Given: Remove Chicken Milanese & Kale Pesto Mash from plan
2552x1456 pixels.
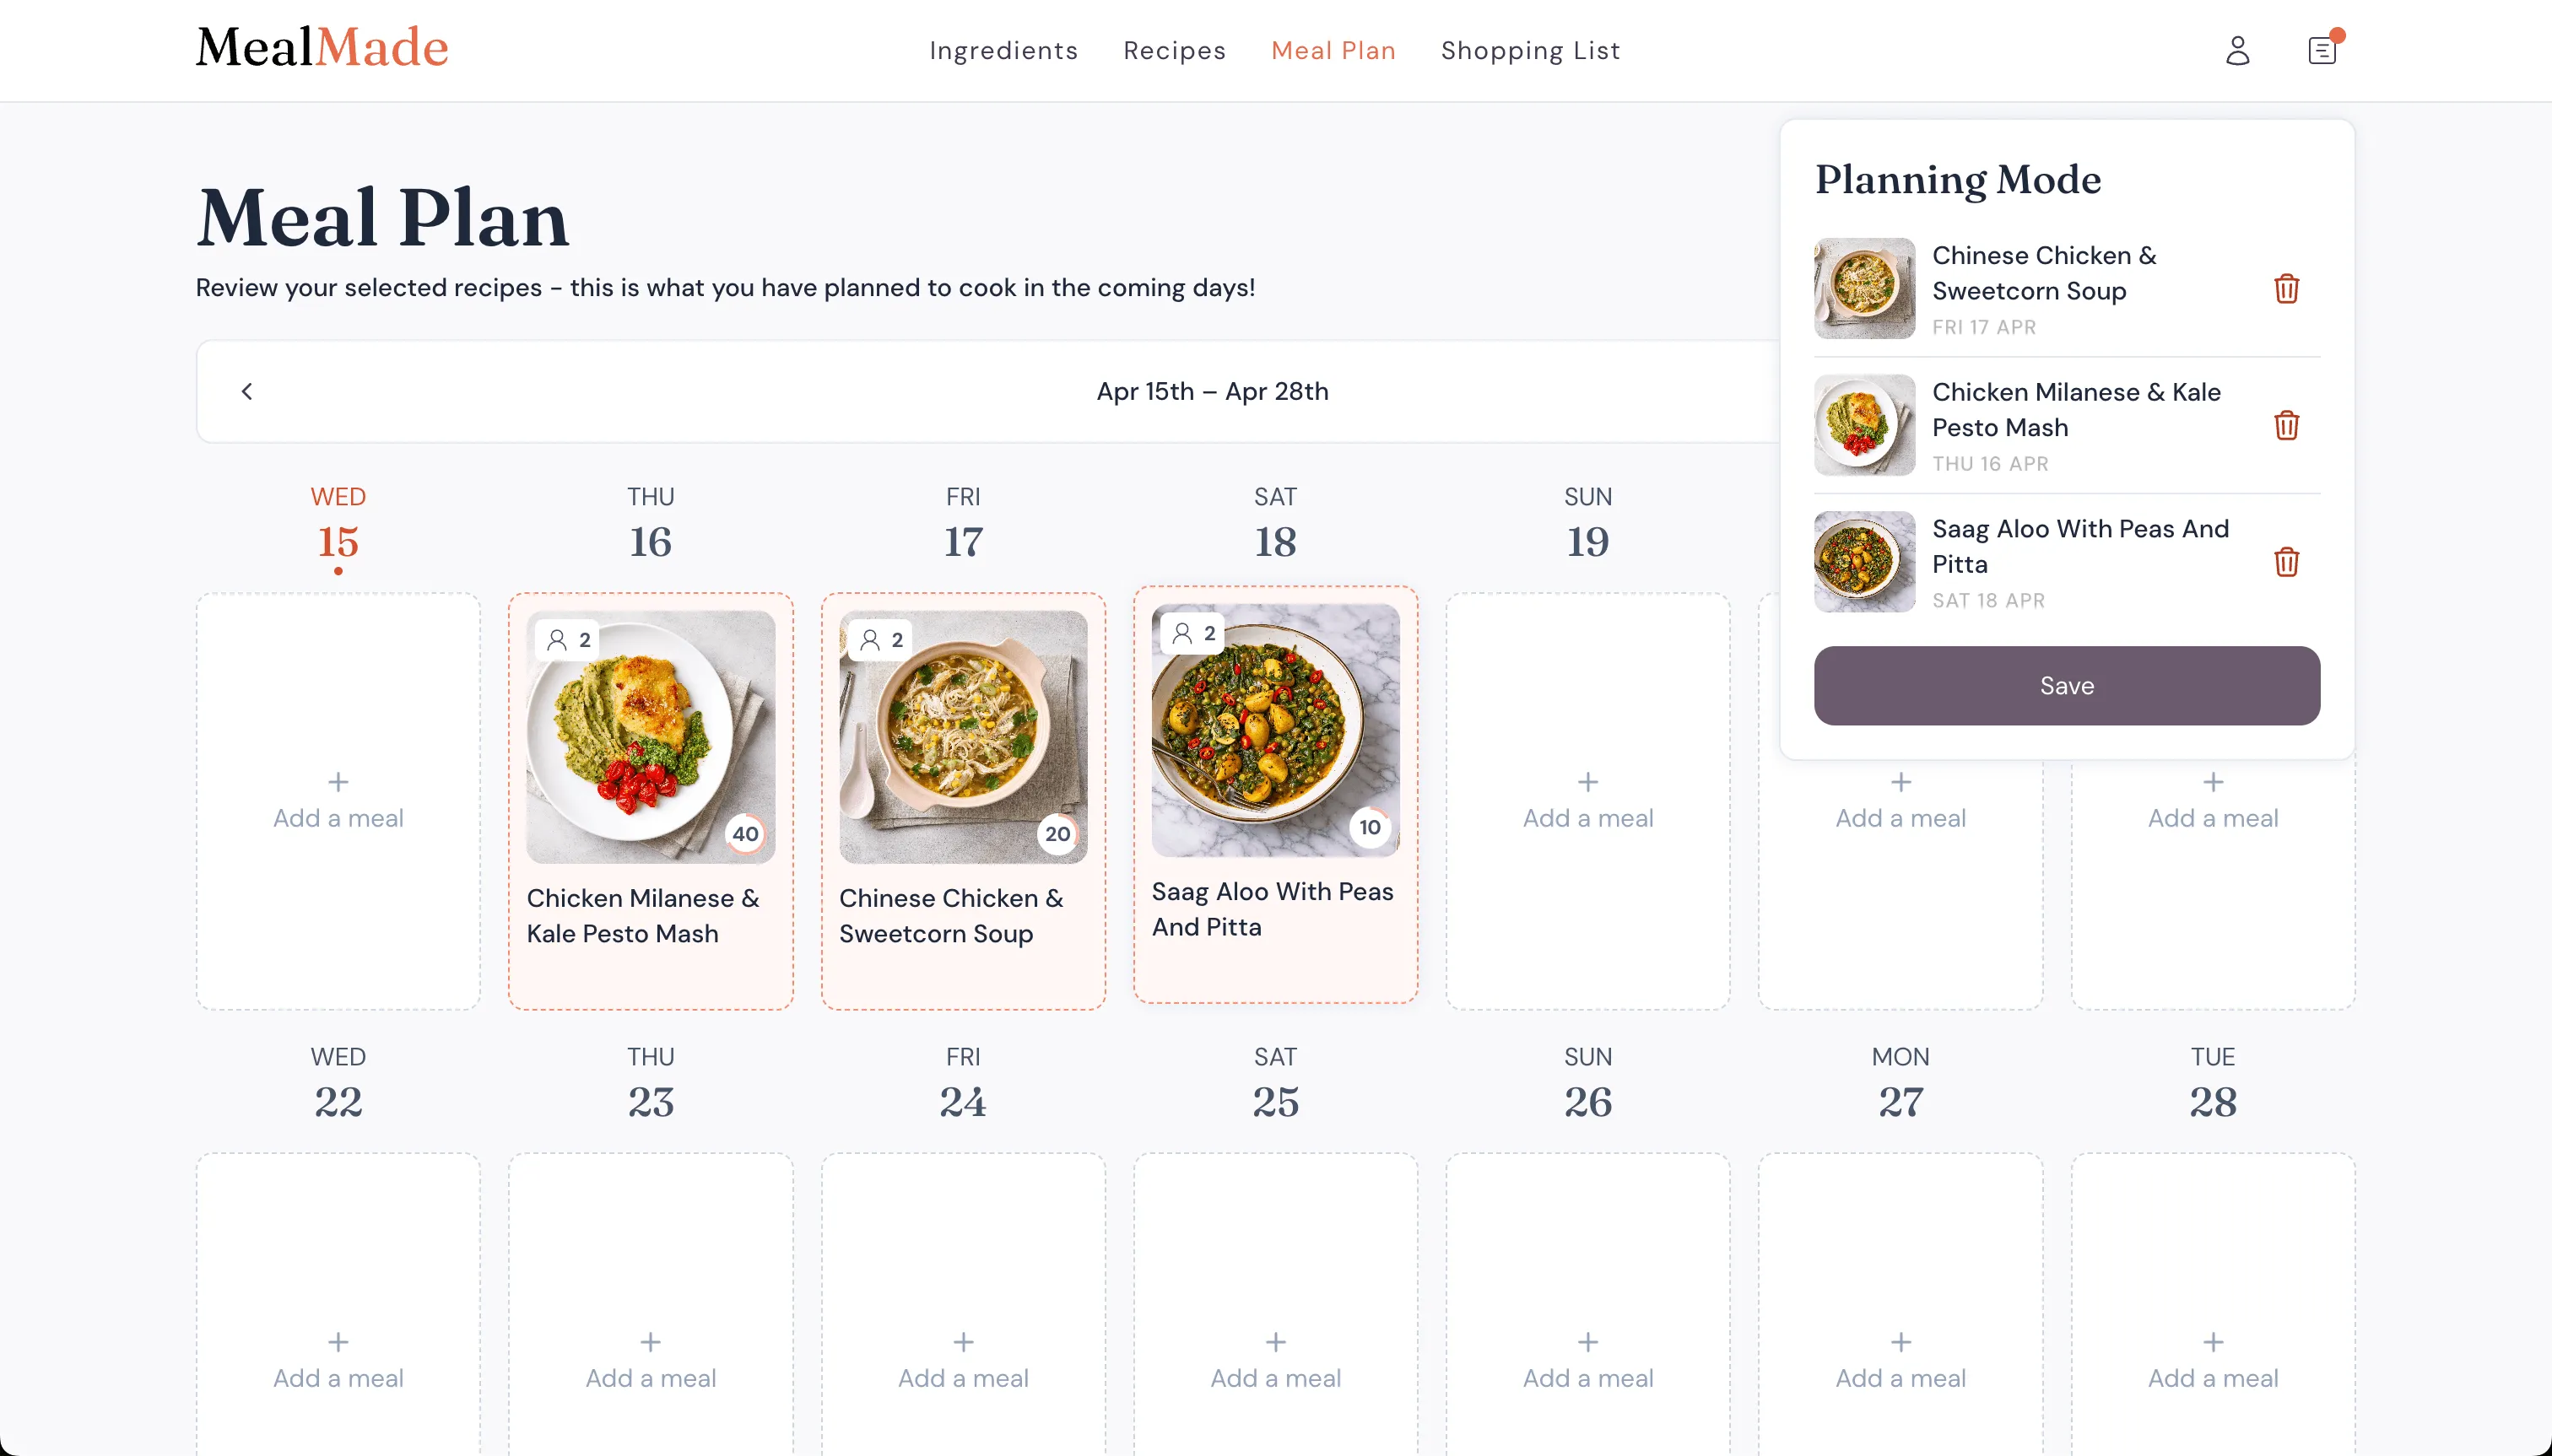Looking at the screenshot, I should (x=2288, y=425).
